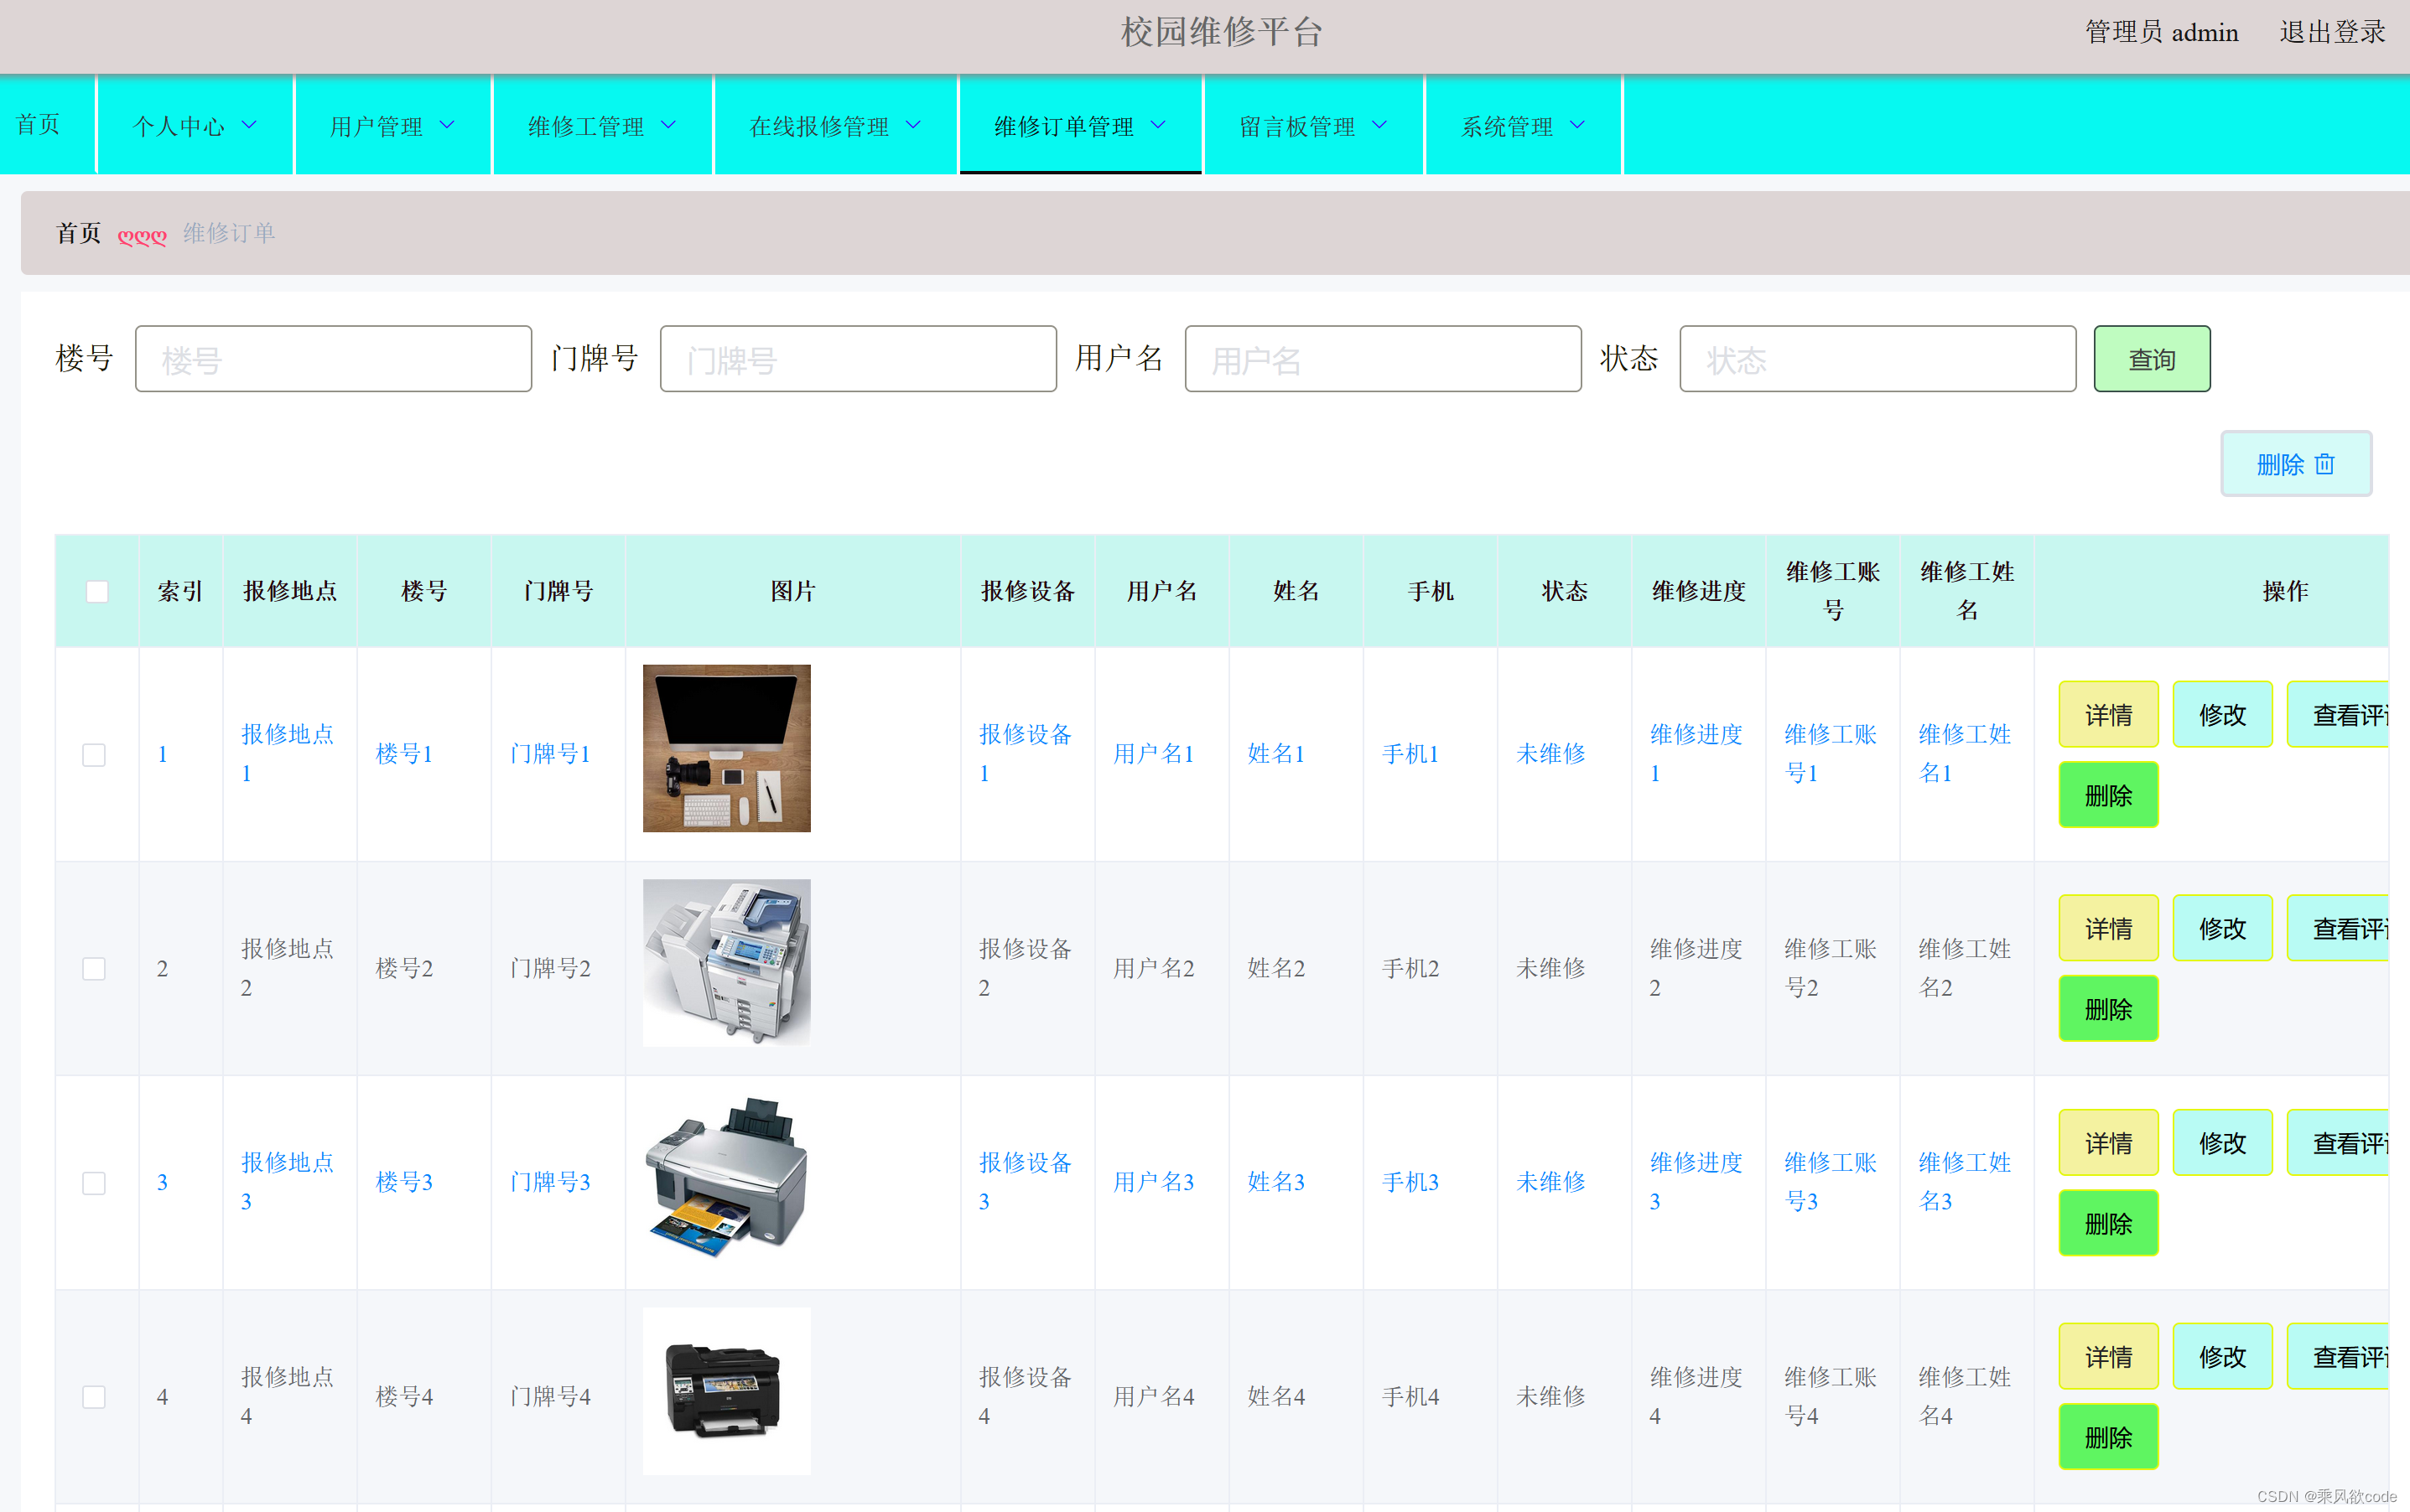Click the 查询 search button
The height and width of the screenshot is (1512, 2410).
pos(2151,358)
